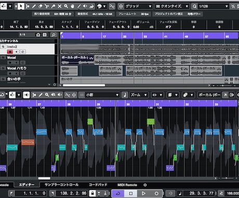This screenshot has width=239, height=198.
Task: Open the eye visibility dropdown in editor
Action: pos(157,95)
